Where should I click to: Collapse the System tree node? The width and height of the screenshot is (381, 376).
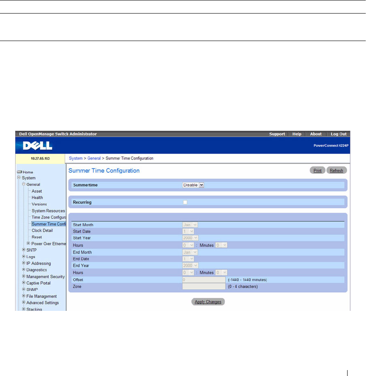click(19, 178)
